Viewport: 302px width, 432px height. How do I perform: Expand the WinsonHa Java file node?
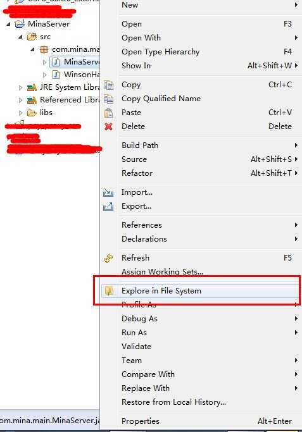click(45, 75)
